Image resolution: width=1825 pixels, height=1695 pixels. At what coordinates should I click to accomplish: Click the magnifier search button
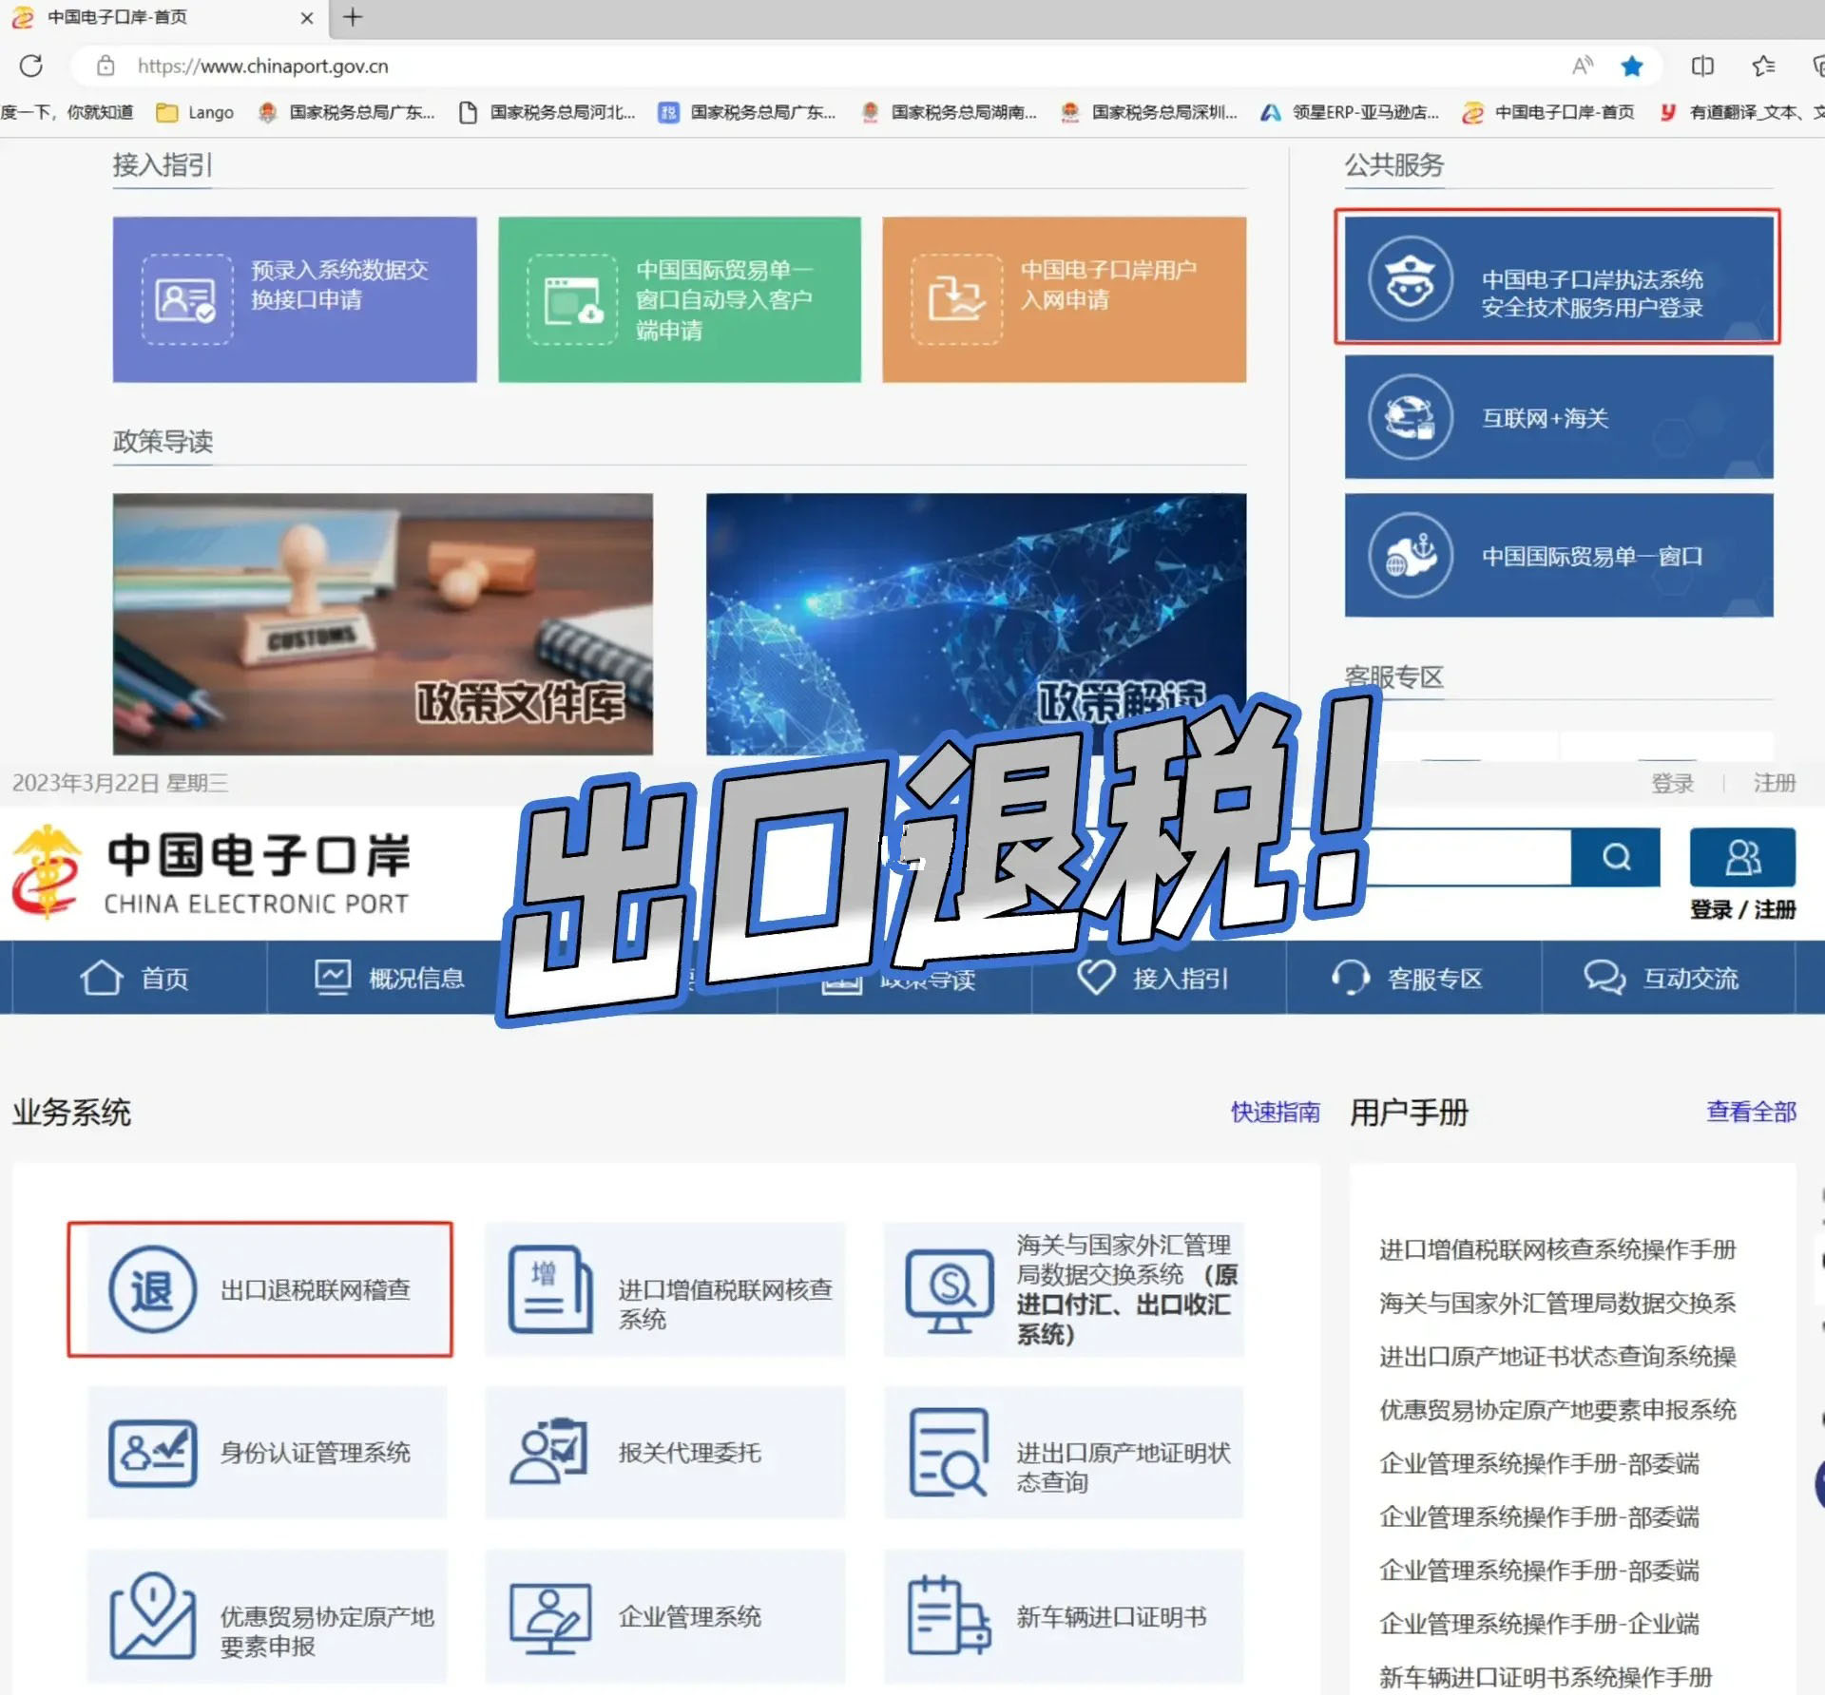(1615, 857)
